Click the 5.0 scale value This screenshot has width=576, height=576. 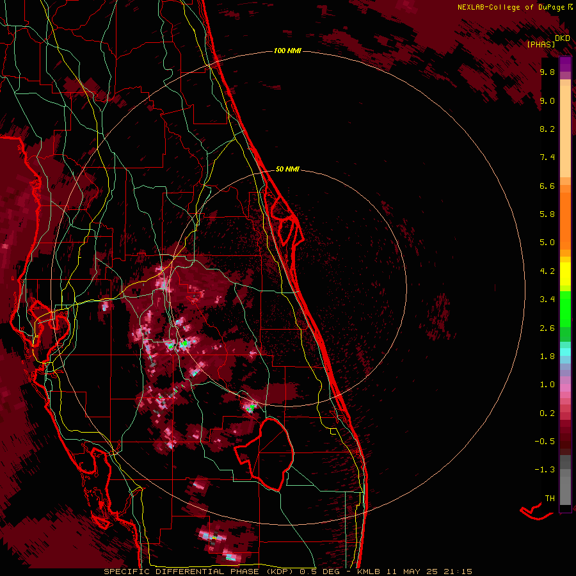[547, 243]
